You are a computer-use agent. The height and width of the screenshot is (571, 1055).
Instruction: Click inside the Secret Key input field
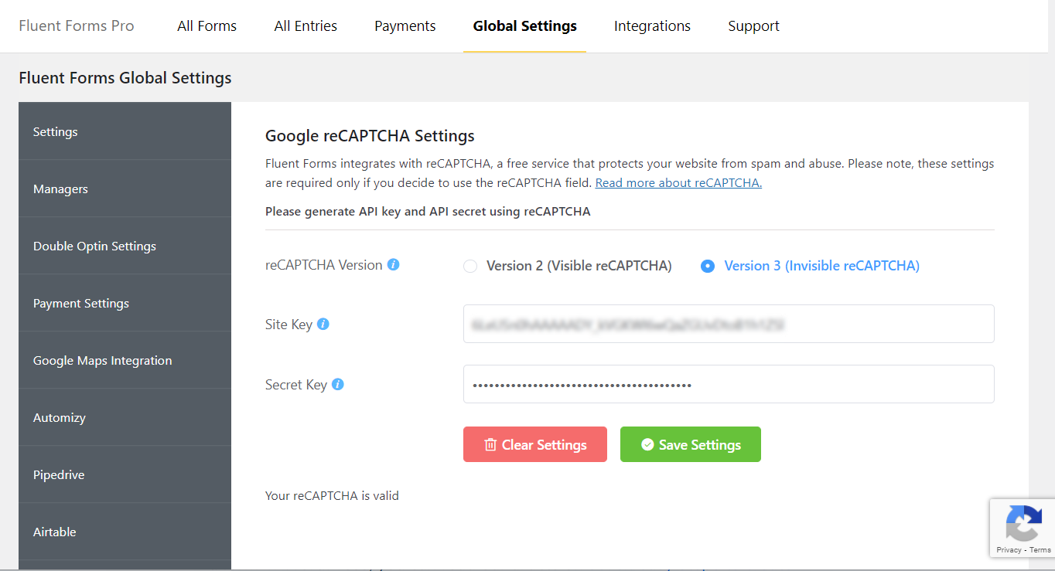[728, 384]
